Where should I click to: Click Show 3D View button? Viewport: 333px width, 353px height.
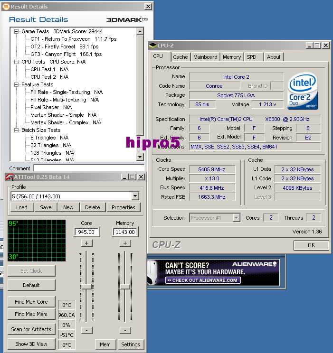pyautogui.click(x=31, y=344)
